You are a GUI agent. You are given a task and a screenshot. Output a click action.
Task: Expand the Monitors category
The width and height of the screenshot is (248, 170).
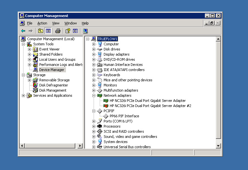[94, 85]
